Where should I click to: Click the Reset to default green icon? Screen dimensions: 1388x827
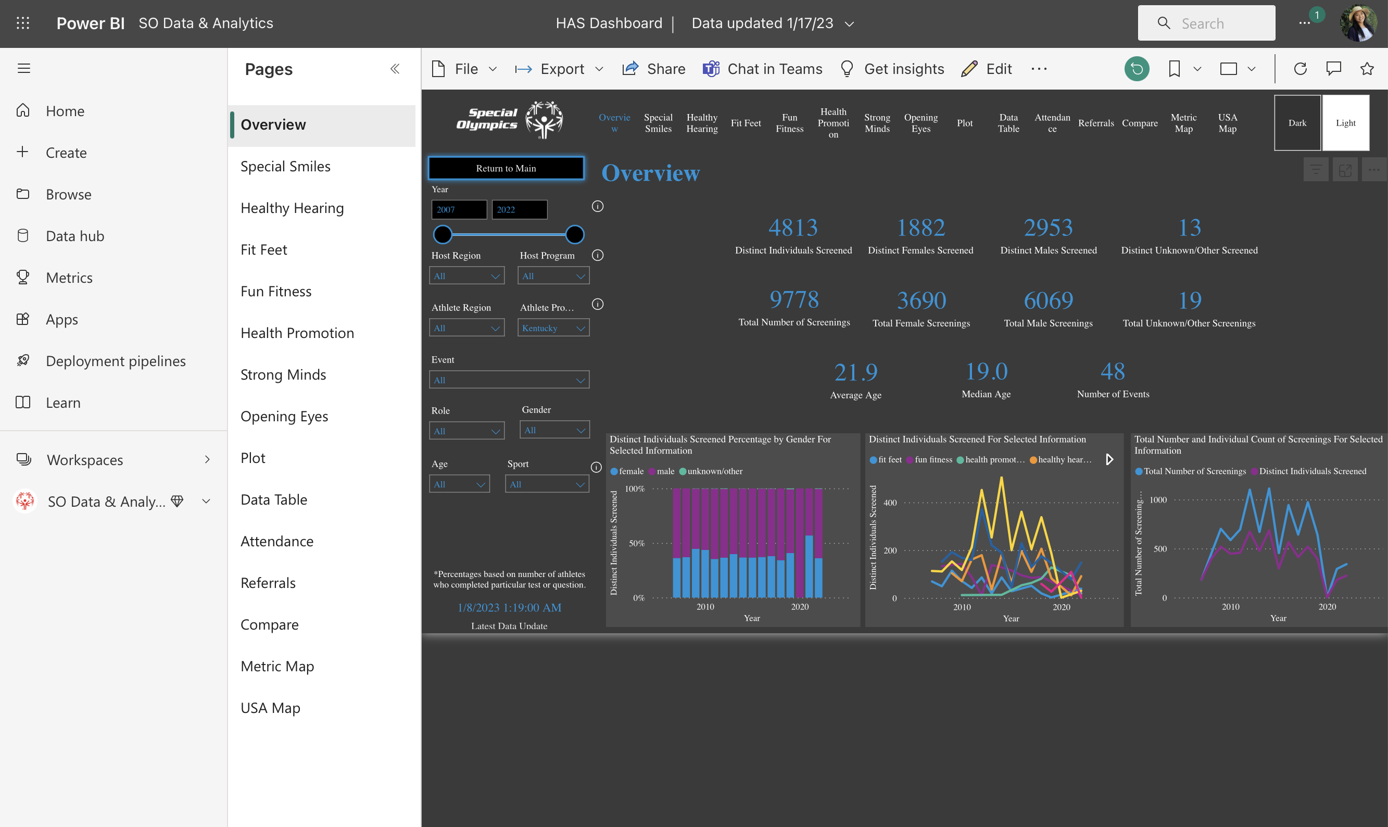tap(1137, 69)
